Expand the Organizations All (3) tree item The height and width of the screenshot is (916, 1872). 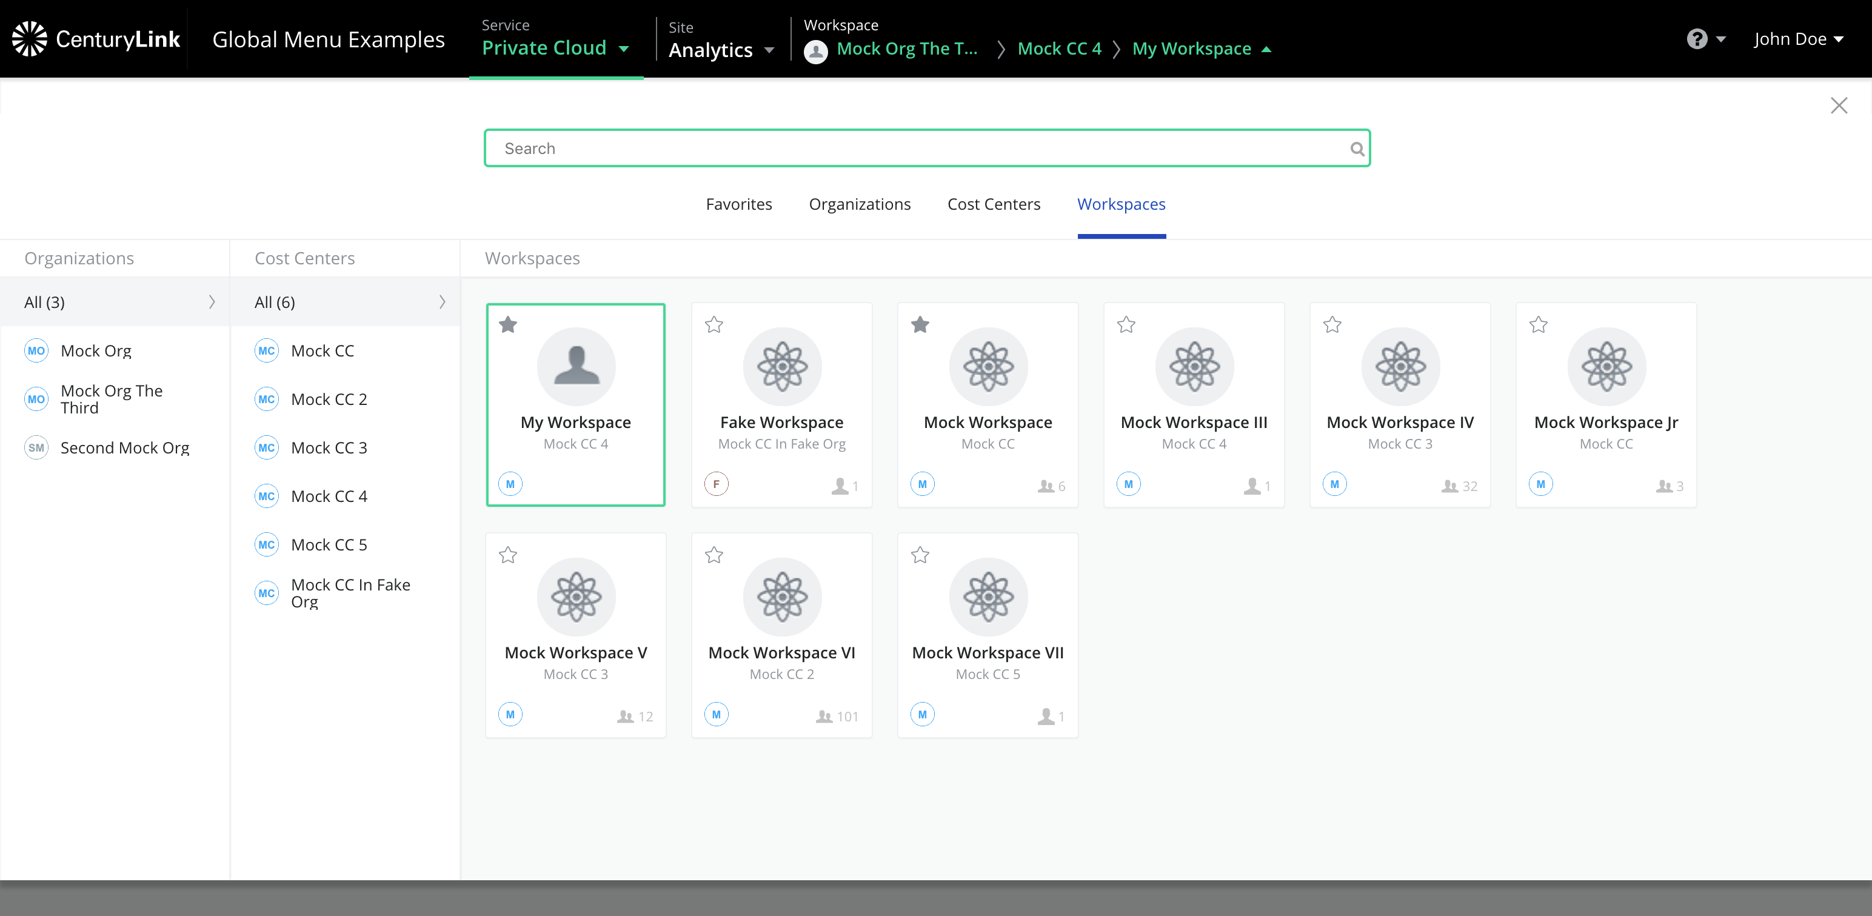(x=213, y=302)
